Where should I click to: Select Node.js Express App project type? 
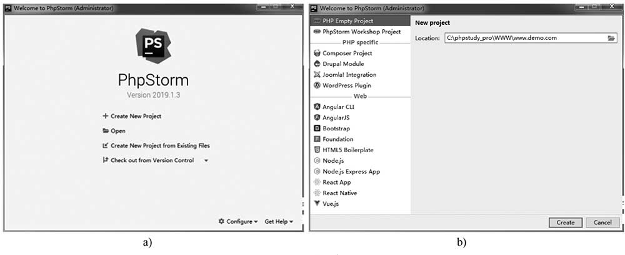[360, 171]
